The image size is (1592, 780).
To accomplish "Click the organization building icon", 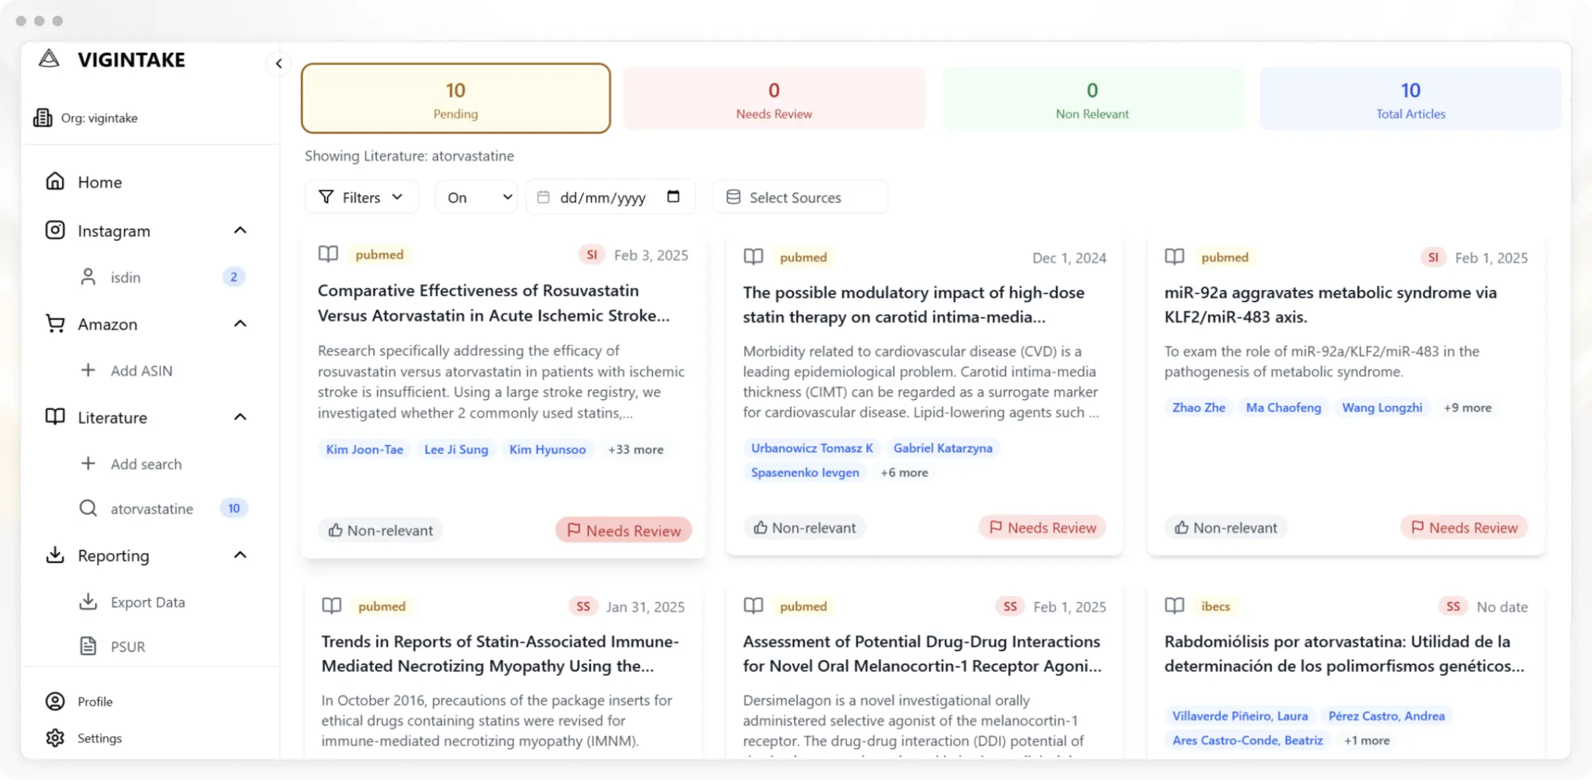I will pos(43,118).
